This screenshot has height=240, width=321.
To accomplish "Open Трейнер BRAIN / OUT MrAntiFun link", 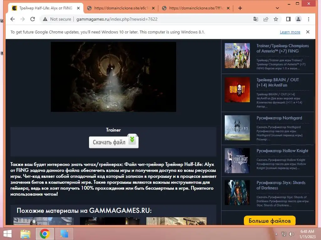I will click(278, 82).
